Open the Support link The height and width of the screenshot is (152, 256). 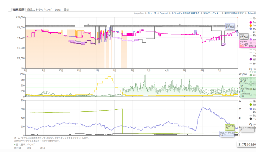(x=164, y=13)
